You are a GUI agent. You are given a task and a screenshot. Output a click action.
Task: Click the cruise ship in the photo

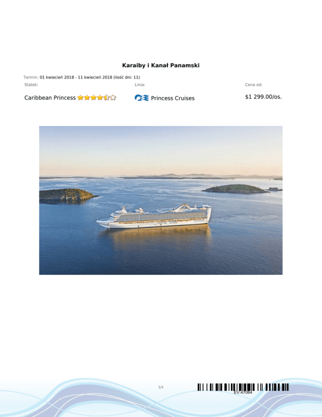point(154,216)
